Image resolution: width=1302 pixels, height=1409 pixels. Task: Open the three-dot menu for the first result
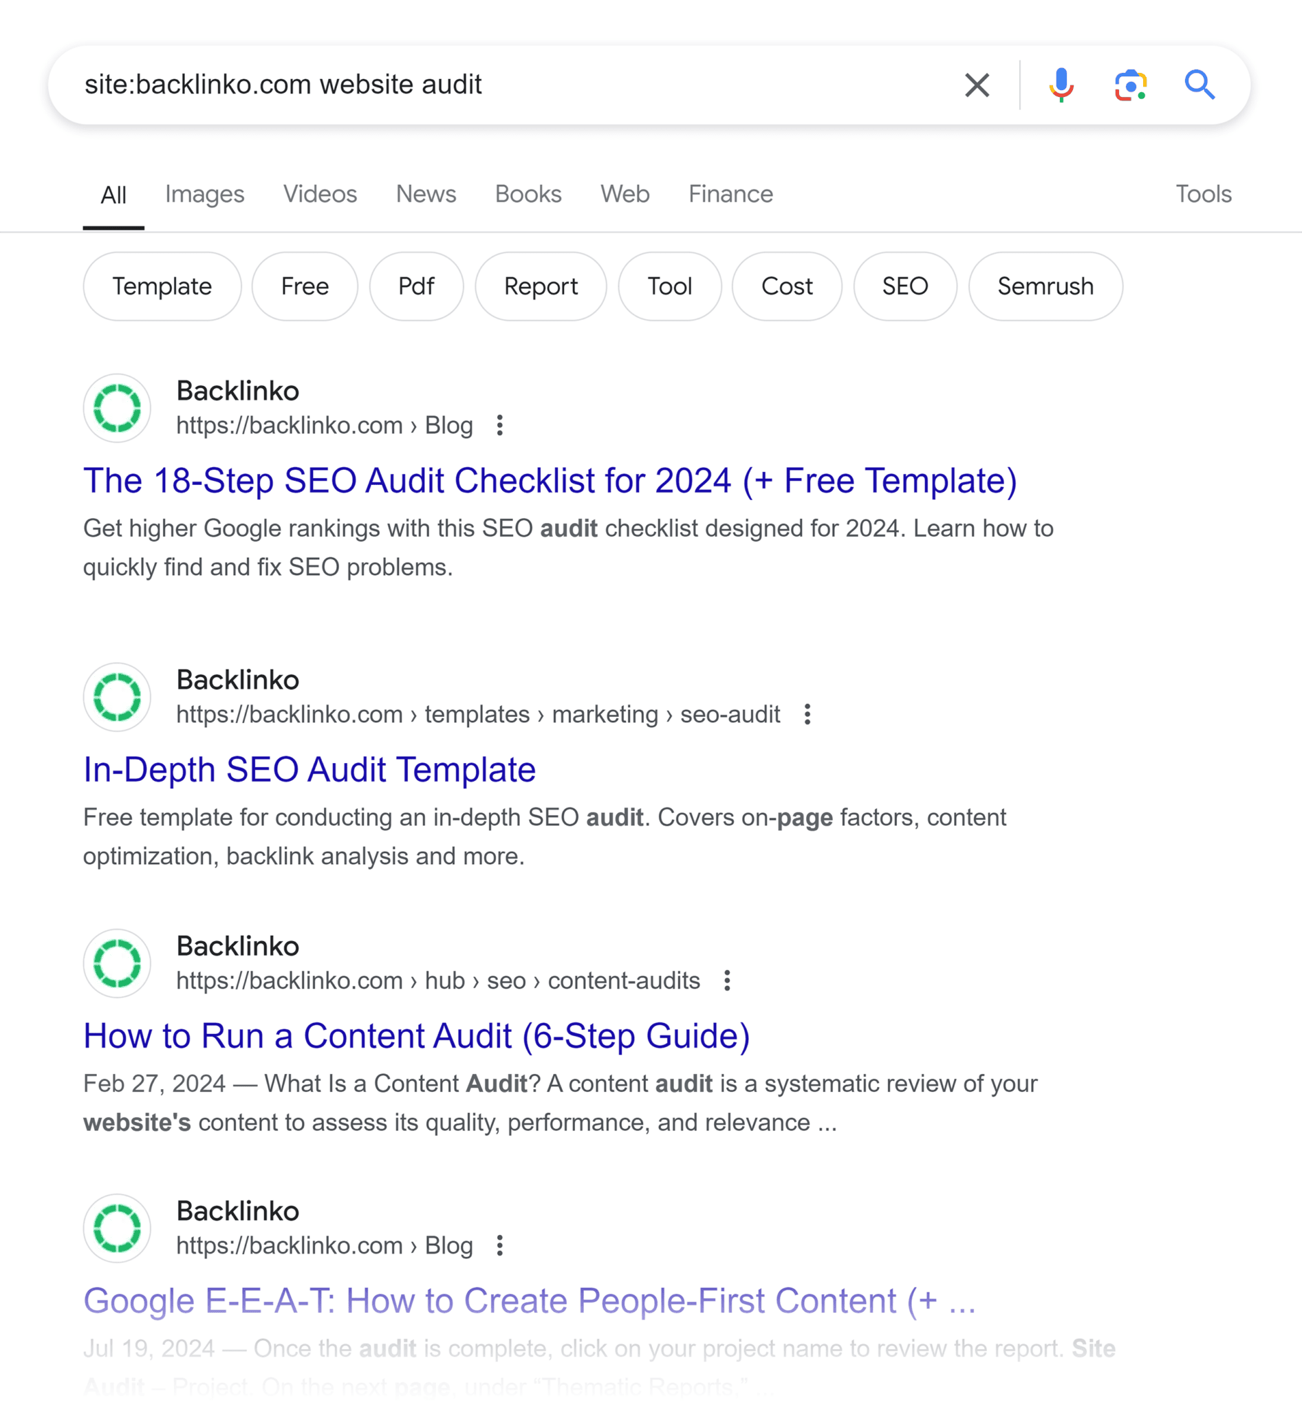(x=499, y=425)
